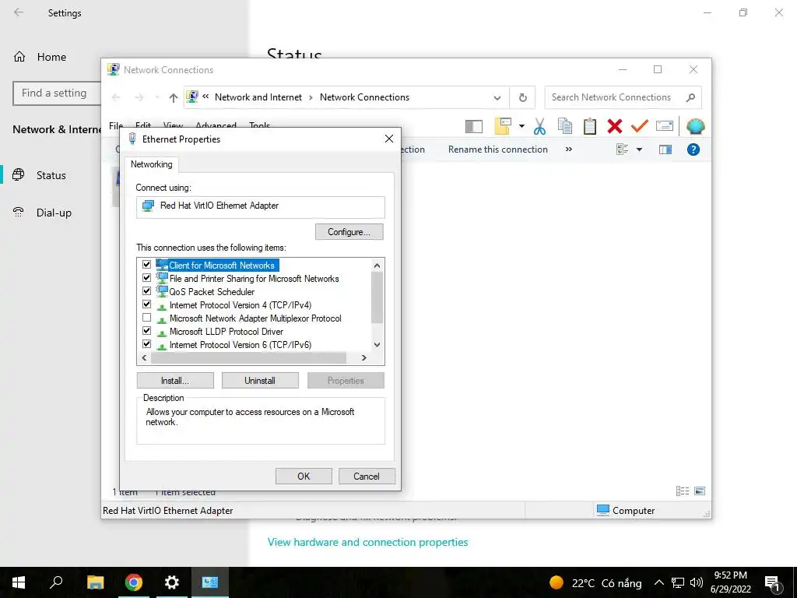Open Chrome from the taskbar
This screenshot has height=598, width=797.
(x=134, y=582)
